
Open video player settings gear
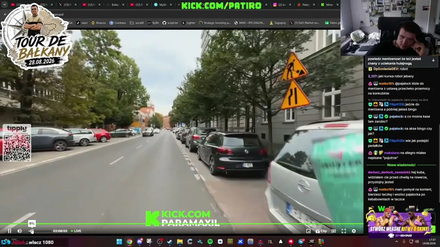click(x=354, y=231)
